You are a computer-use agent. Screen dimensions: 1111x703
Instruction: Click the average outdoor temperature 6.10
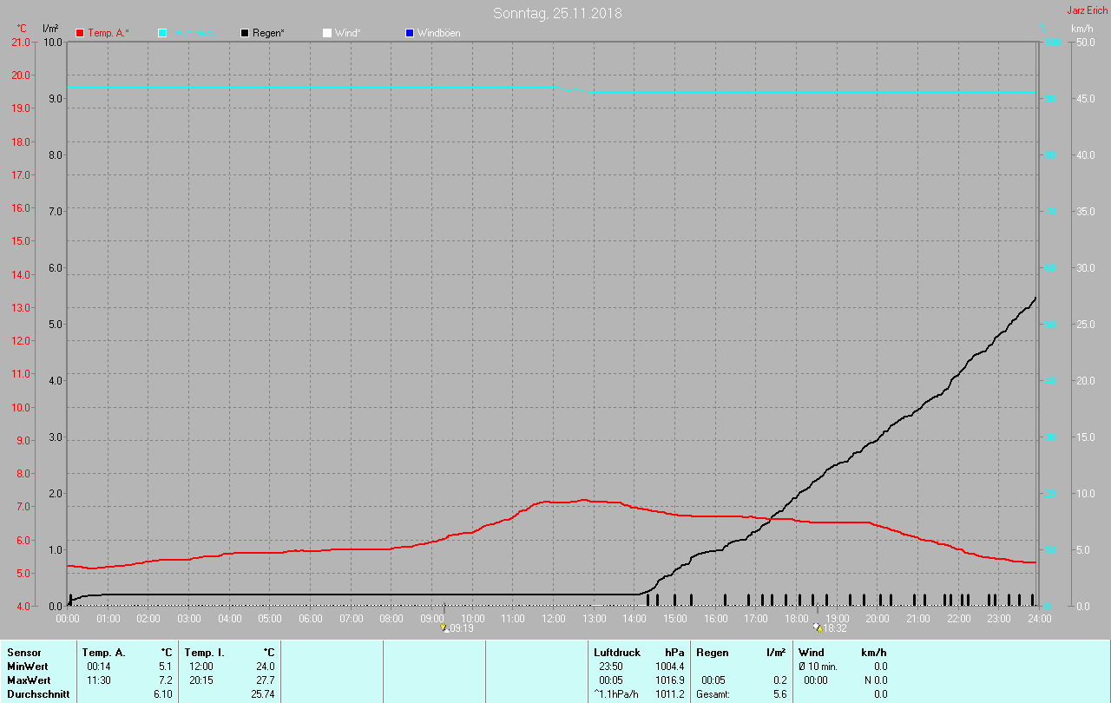pos(162,694)
